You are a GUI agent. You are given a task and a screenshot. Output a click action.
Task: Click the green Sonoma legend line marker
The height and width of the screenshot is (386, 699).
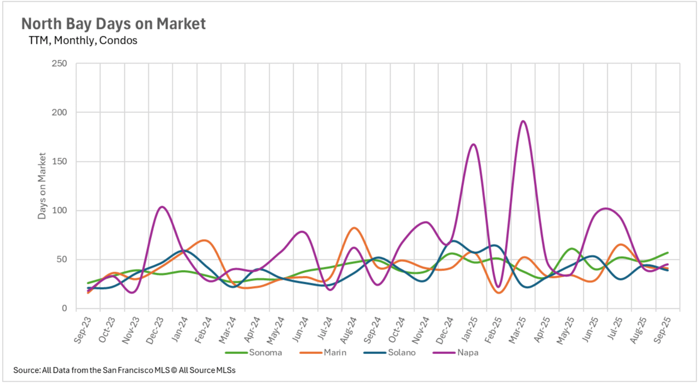[x=236, y=353]
